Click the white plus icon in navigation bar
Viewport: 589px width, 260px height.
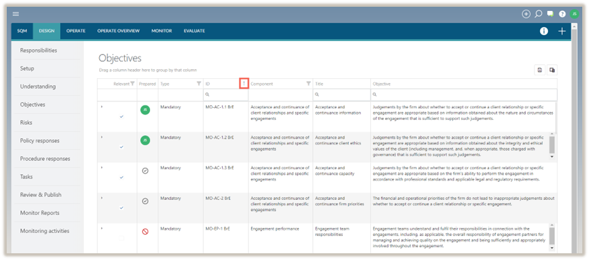562,31
